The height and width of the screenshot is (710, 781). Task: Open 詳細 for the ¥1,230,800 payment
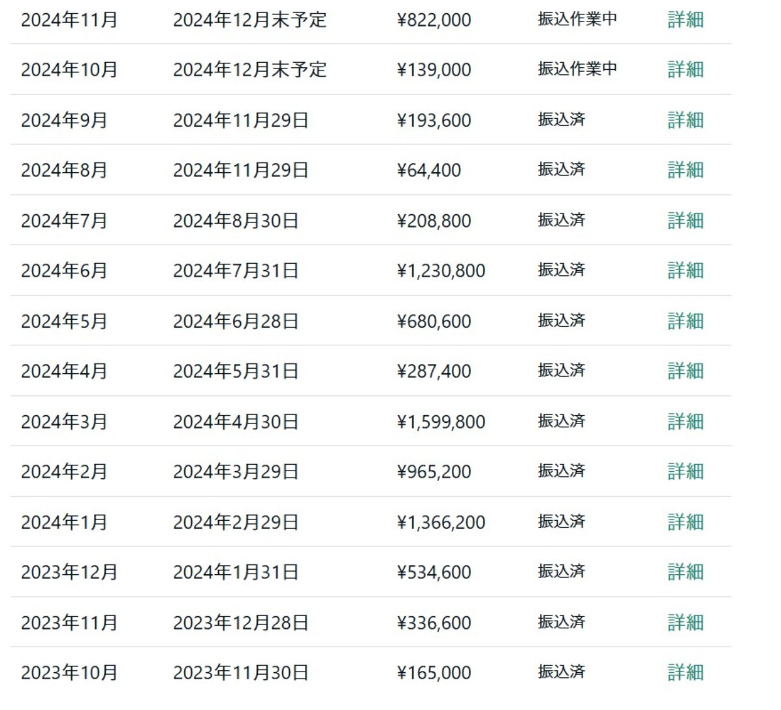point(686,270)
